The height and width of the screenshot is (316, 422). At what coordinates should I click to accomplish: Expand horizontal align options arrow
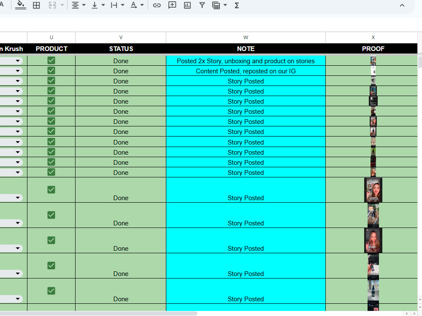coord(84,5)
